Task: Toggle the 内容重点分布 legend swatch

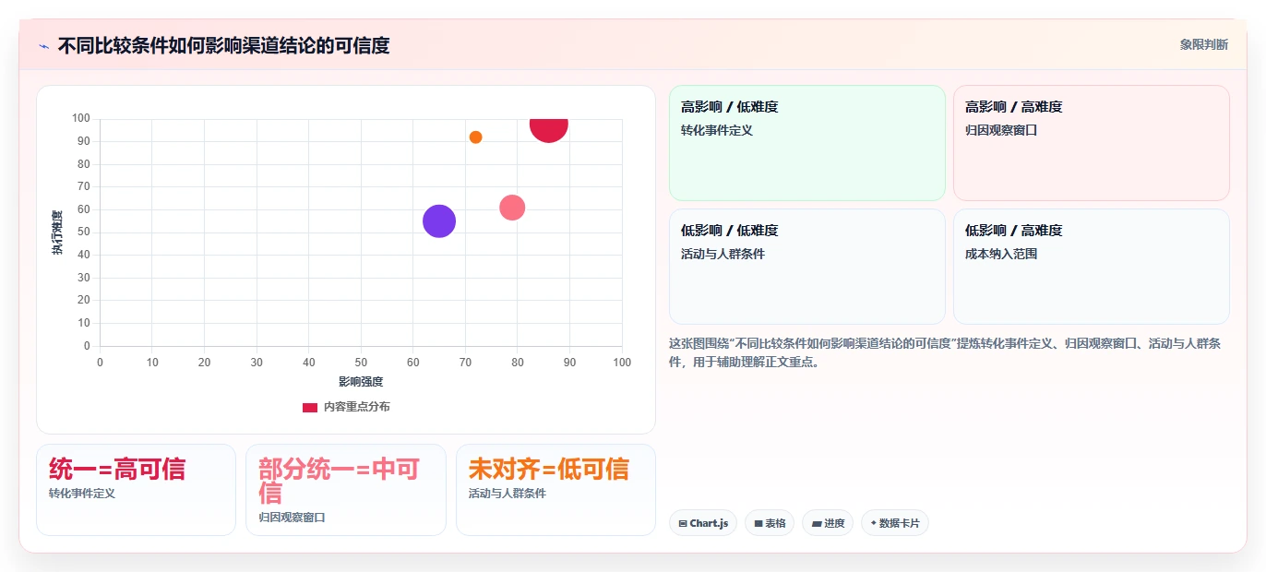Action: coord(310,407)
